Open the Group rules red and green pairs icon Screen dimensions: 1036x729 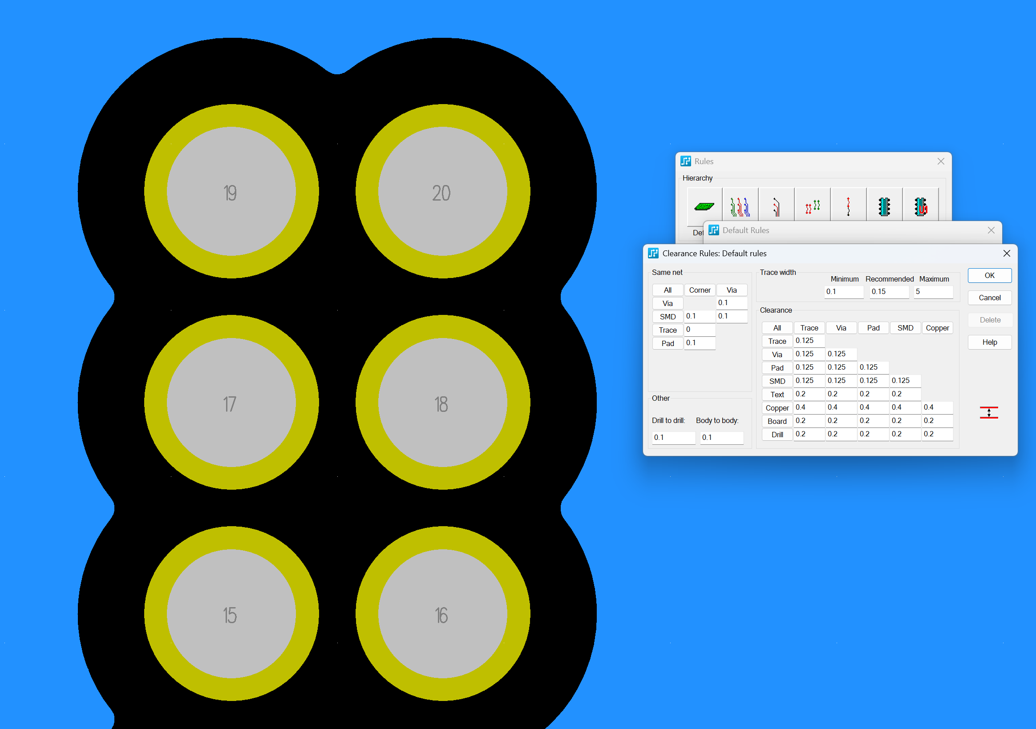(812, 207)
